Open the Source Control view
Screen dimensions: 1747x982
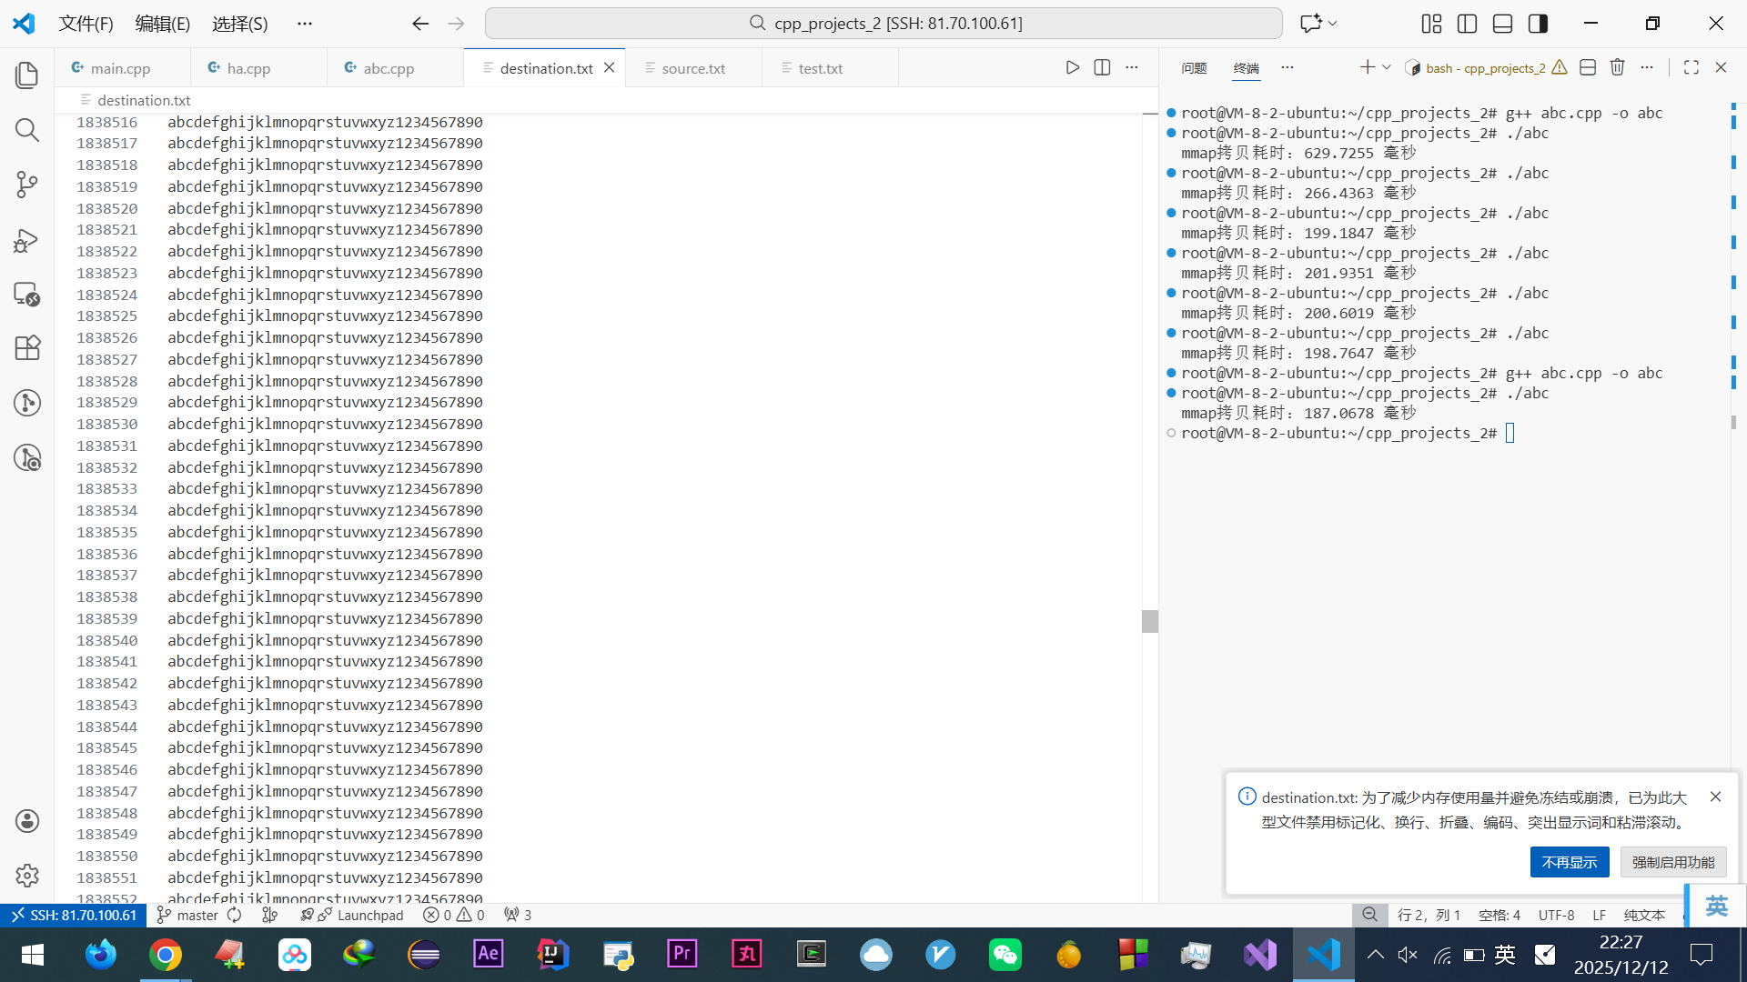[27, 185]
